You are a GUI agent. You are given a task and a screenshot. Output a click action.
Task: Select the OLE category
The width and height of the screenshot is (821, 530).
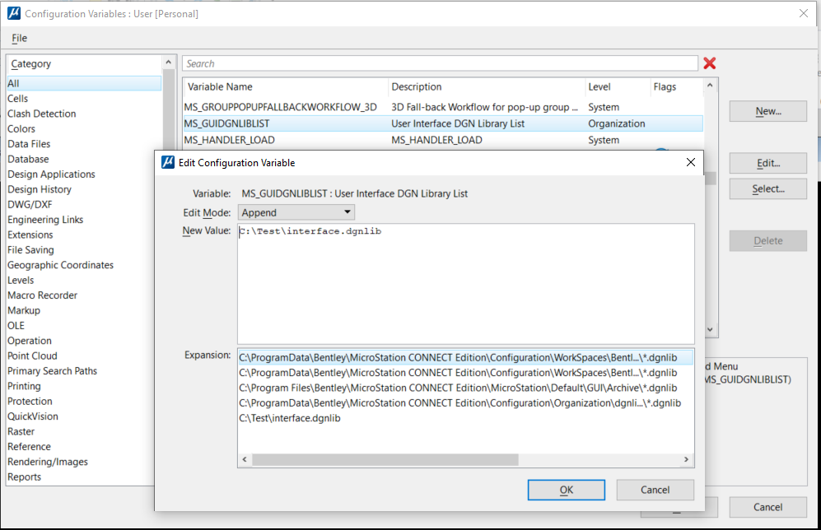tap(81, 326)
